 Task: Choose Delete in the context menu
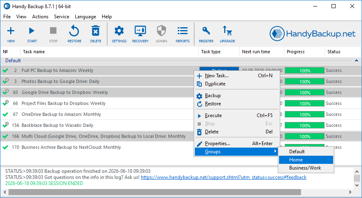point(237,132)
